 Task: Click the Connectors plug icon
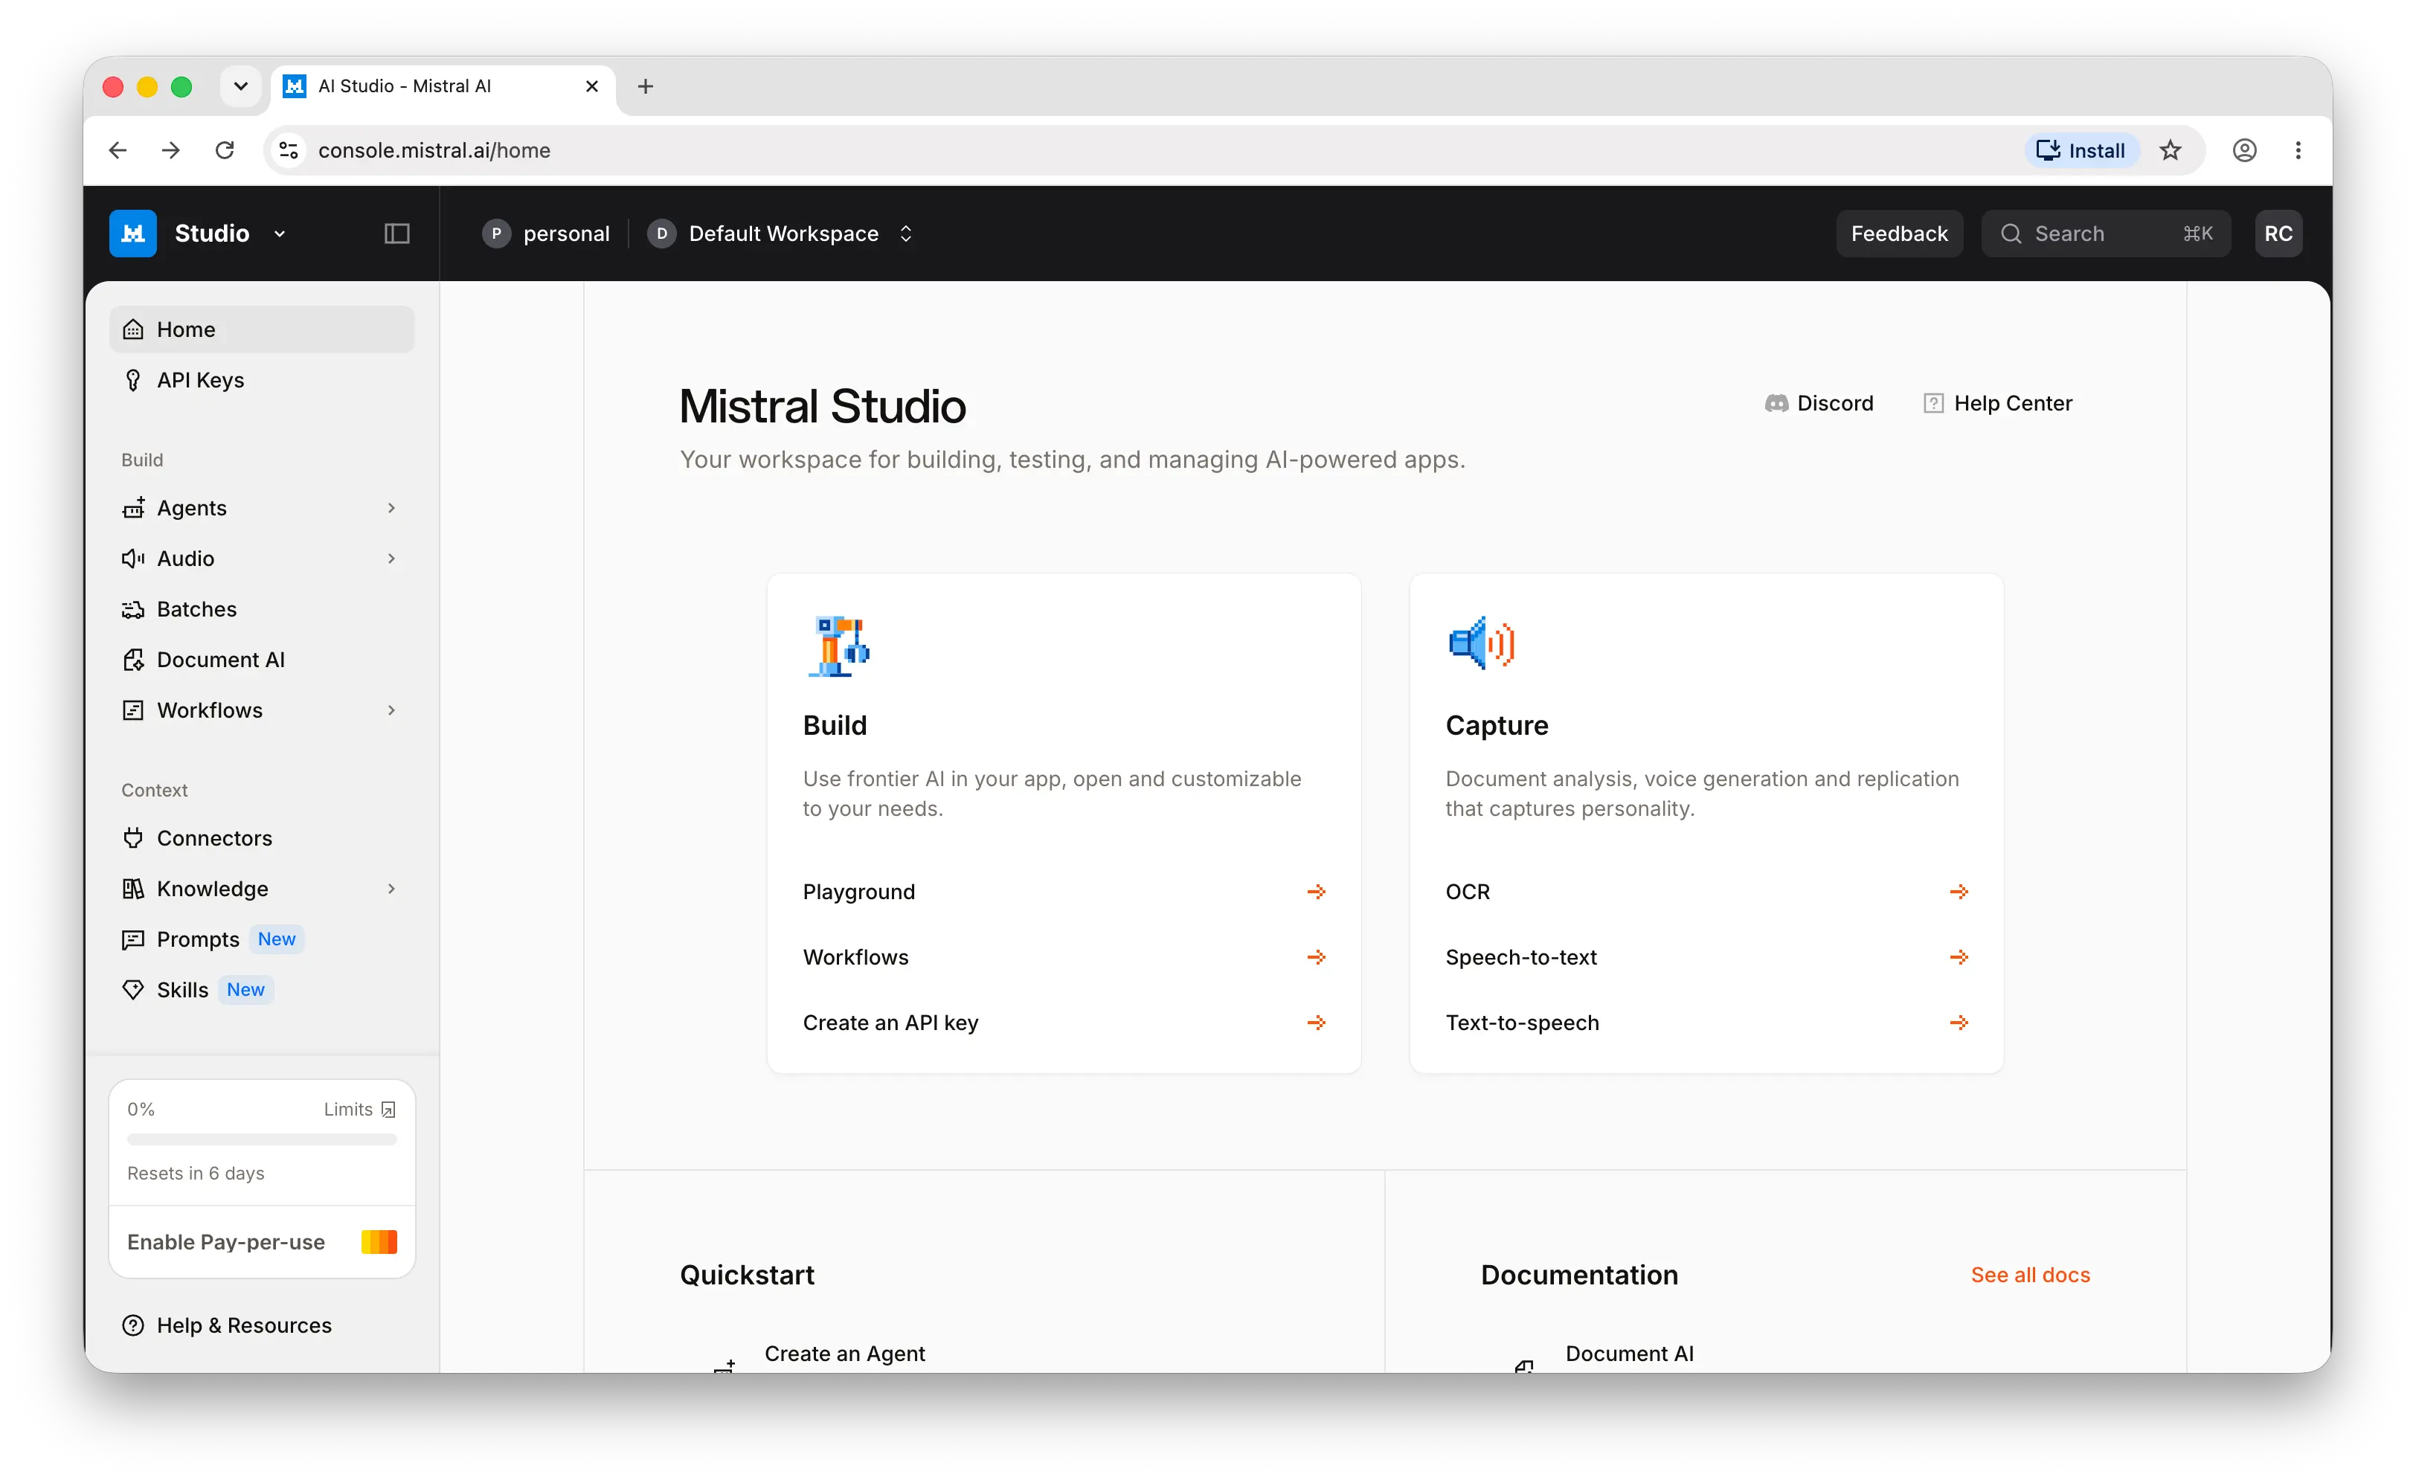[x=133, y=839]
